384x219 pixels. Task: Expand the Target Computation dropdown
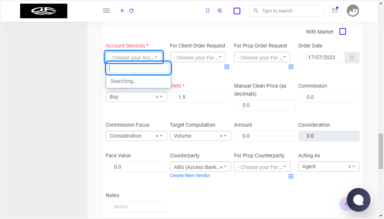point(225,136)
